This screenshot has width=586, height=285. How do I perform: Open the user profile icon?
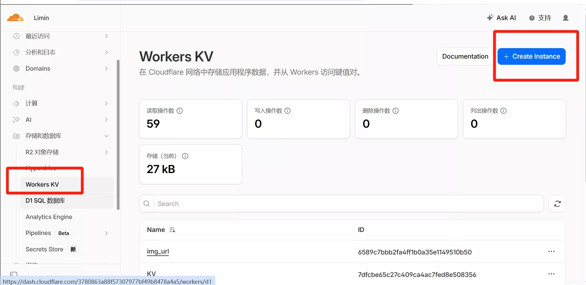(566, 18)
